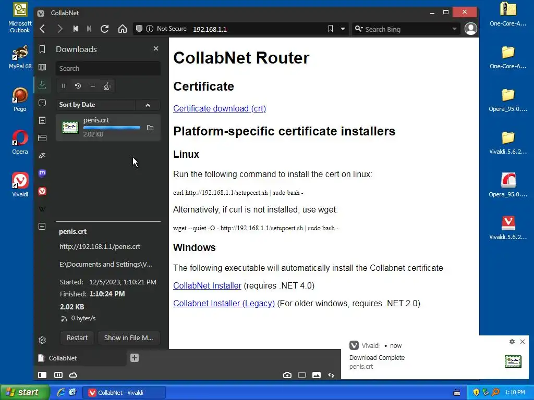The width and height of the screenshot is (534, 400).
Task: Toggle the status bar window panel icon
Action: [302, 375]
